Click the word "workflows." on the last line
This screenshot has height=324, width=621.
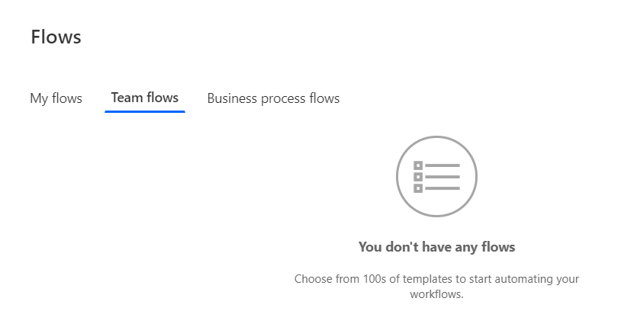[436, 294]
